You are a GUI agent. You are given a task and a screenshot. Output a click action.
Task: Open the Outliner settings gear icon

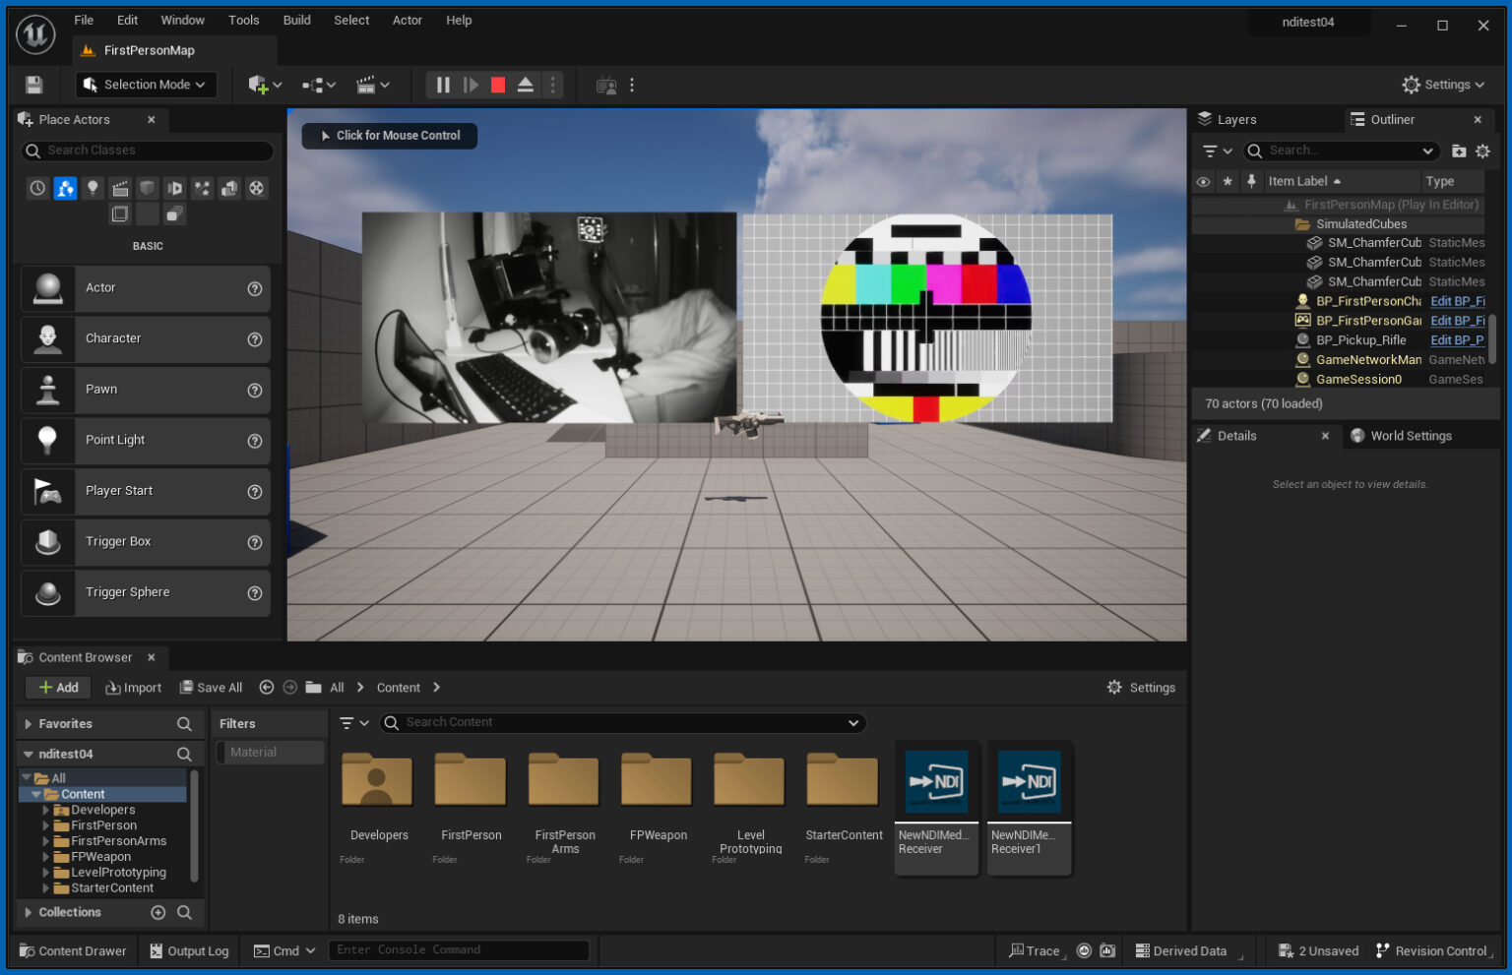(x=1483, y=151)
